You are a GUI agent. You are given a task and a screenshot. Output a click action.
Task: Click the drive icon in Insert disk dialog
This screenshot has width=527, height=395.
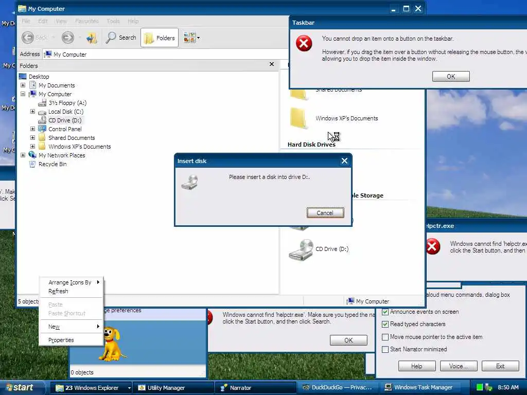coord(190,182)
